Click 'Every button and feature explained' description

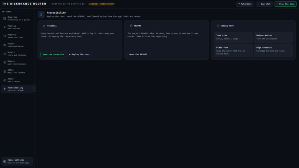(77, 35)
